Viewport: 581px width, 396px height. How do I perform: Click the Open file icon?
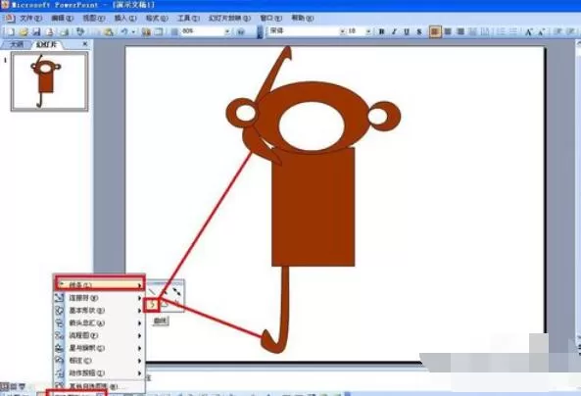(x=24, y=32)
